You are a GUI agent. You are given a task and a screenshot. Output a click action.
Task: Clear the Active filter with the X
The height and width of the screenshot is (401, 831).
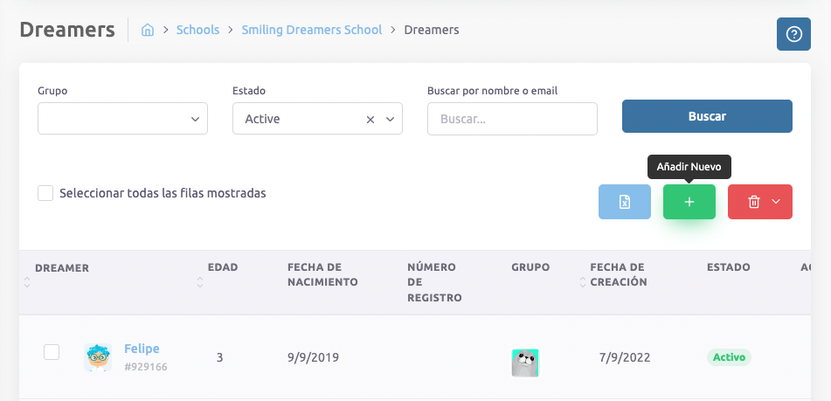[370, 119]
